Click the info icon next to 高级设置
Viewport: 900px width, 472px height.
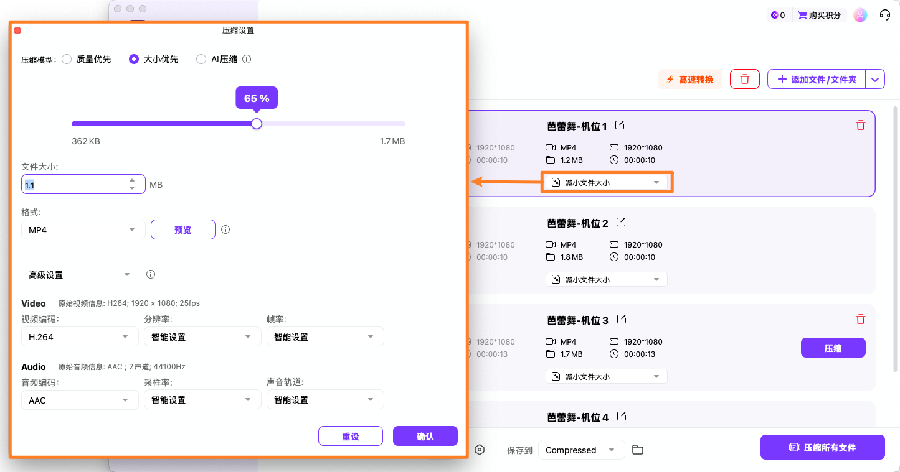coord(150,274)
